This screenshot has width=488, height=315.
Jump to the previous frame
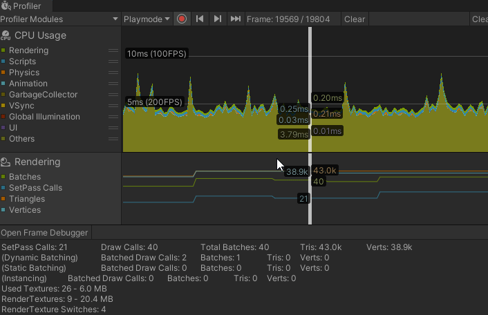[200, 19]
